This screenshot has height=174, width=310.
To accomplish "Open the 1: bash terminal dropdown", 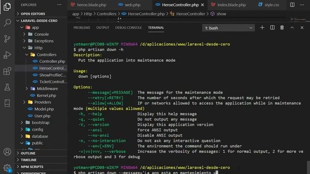I will [228, 28].
